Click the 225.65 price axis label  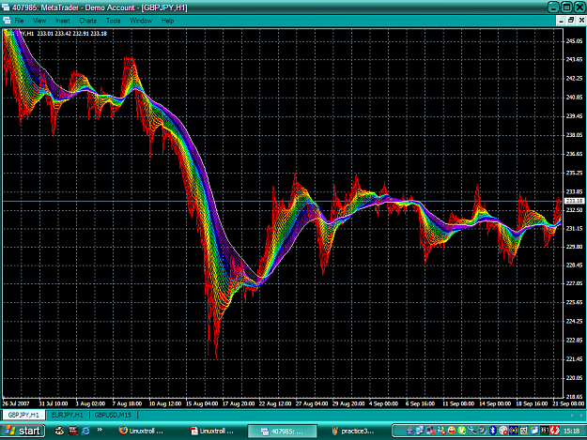pyautogui.click(x=574, y=302)
